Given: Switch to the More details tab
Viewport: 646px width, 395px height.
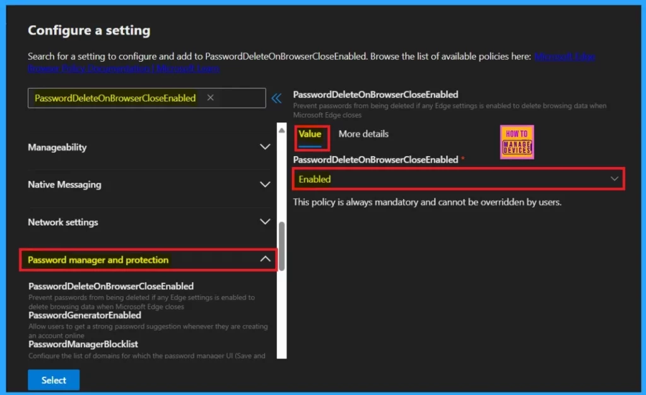Looking at the screenshot, I should pyautogui.click(x=363, y=134).
